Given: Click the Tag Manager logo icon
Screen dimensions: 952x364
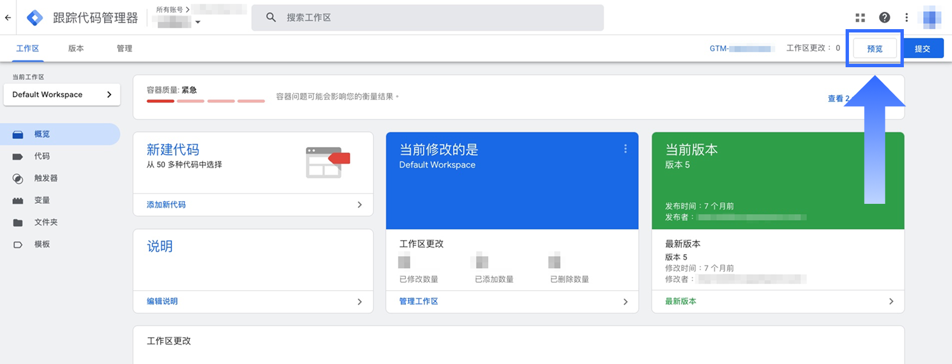Looking at the screenshot, I should click(35, 18).
